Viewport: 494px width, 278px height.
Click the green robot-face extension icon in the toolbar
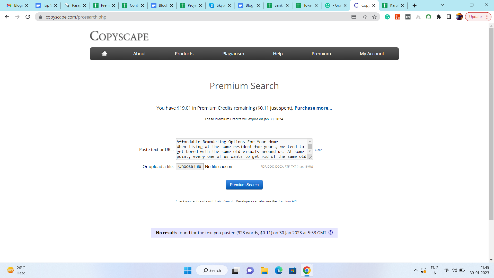(428, 17)
